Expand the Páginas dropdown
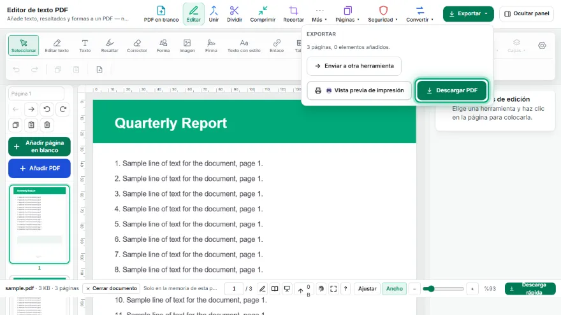The height and width of the screenshot is (315, 561). click(x=347, y=14)
